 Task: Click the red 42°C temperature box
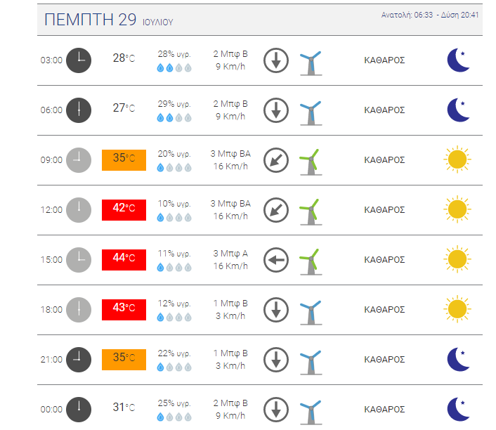pyautogui.click(x=124, y=210)
